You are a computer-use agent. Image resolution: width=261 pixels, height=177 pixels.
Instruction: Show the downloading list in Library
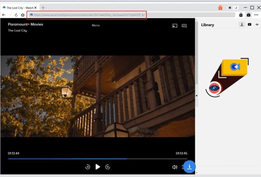click(x=242, y=25)
